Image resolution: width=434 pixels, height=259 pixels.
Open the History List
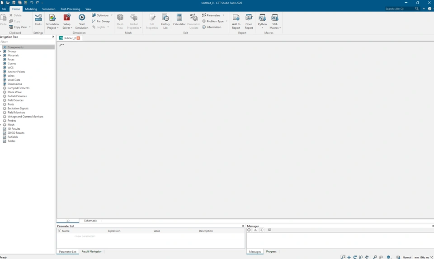(165, 21)
